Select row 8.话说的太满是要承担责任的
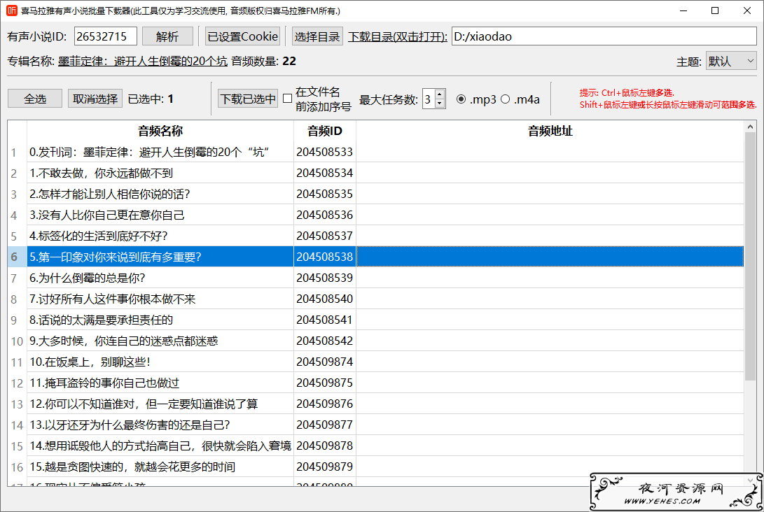 (160, 320)
